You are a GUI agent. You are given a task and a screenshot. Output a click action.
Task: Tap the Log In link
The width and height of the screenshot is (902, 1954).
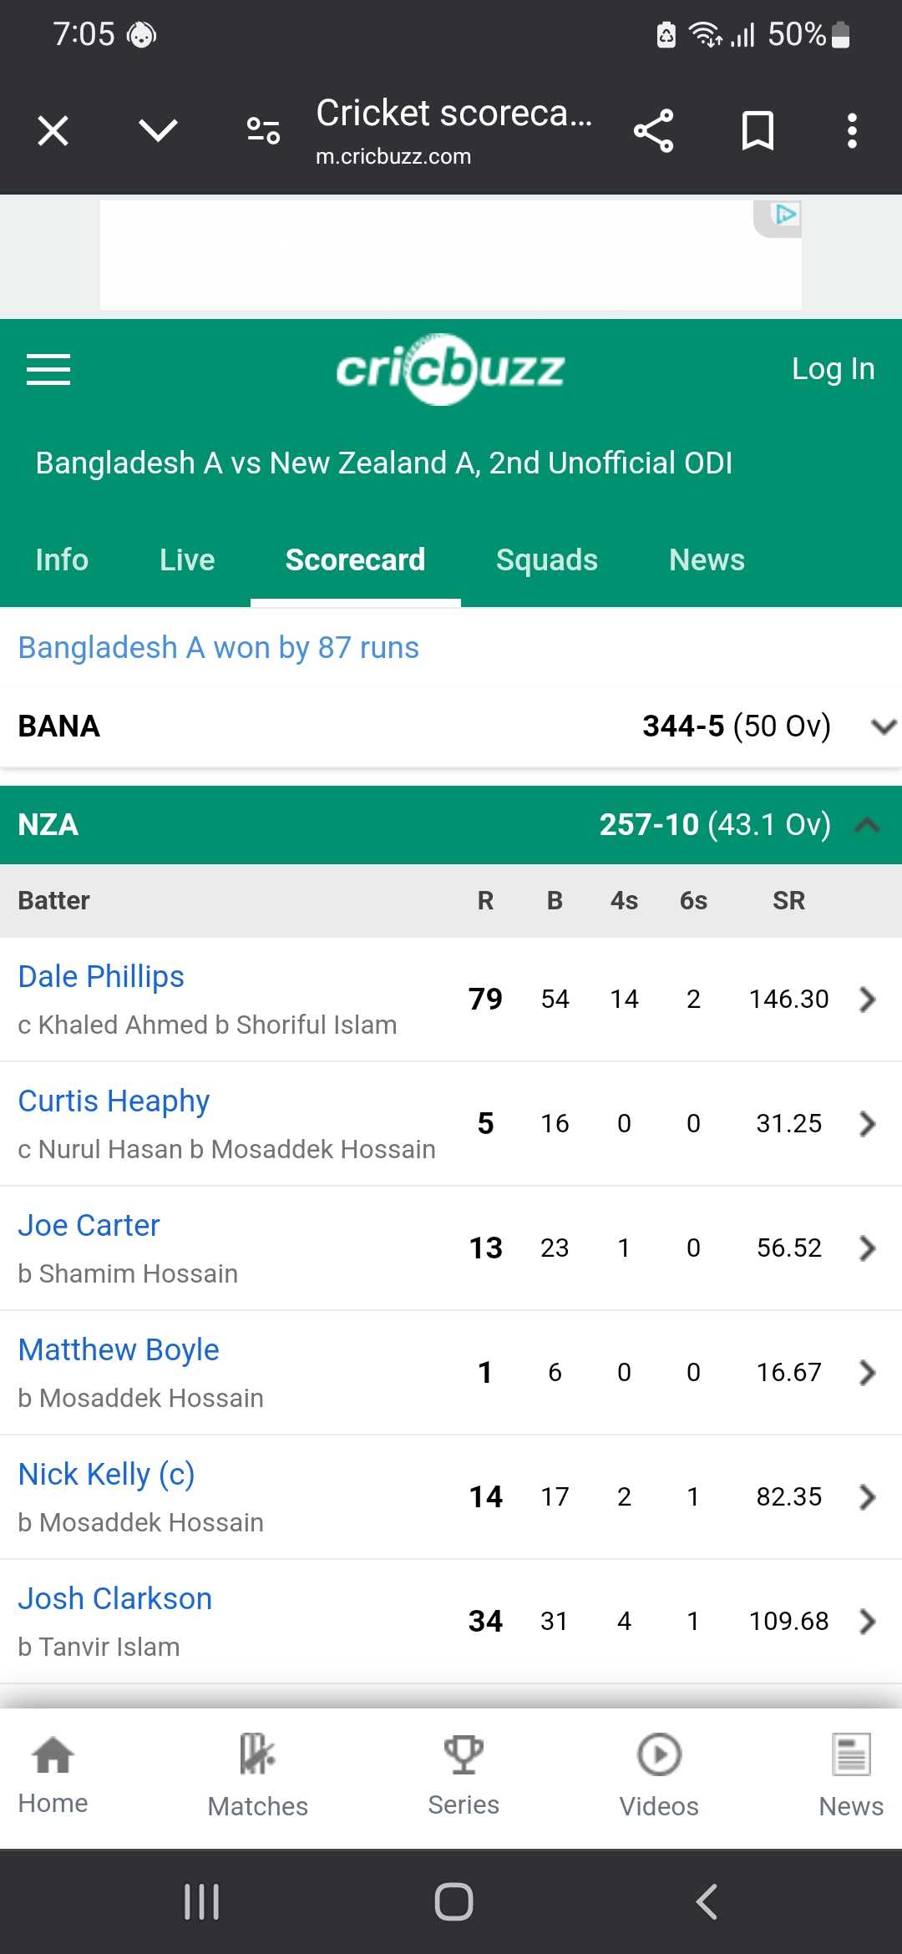pyautogui.click(x=833, y=369)
